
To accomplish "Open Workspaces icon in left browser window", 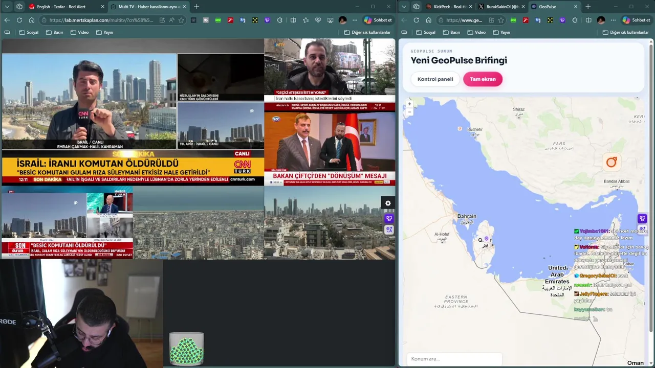I will tap(19, 7).
